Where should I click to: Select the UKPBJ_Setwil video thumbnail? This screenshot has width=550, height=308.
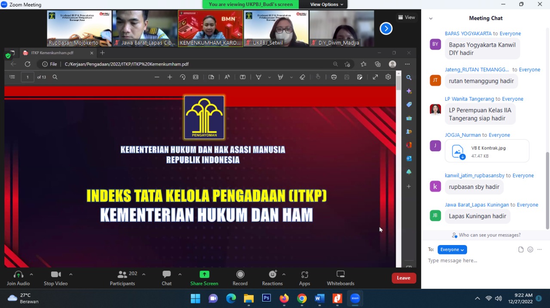276,29
